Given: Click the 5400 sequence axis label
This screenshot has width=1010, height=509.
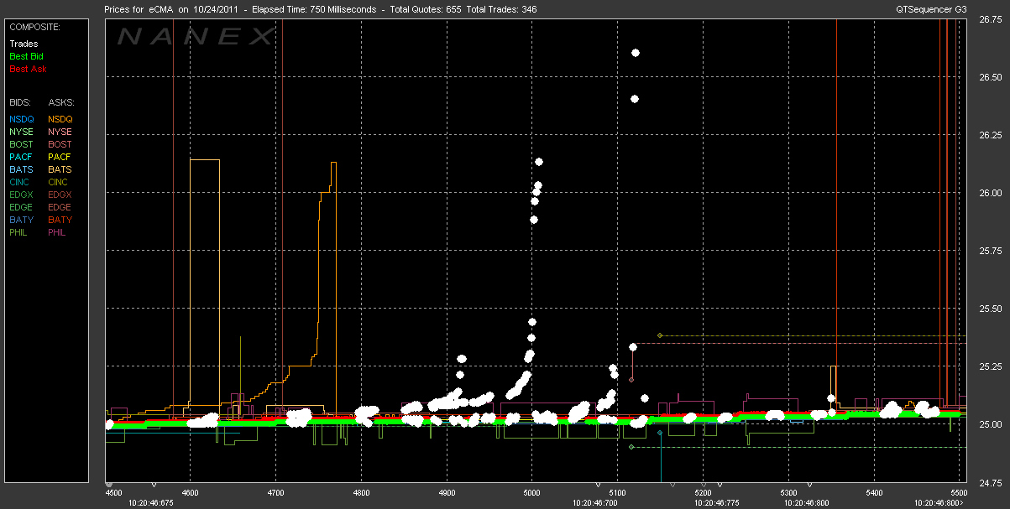Looking at the screenshot, I should [x=874, y=493].
